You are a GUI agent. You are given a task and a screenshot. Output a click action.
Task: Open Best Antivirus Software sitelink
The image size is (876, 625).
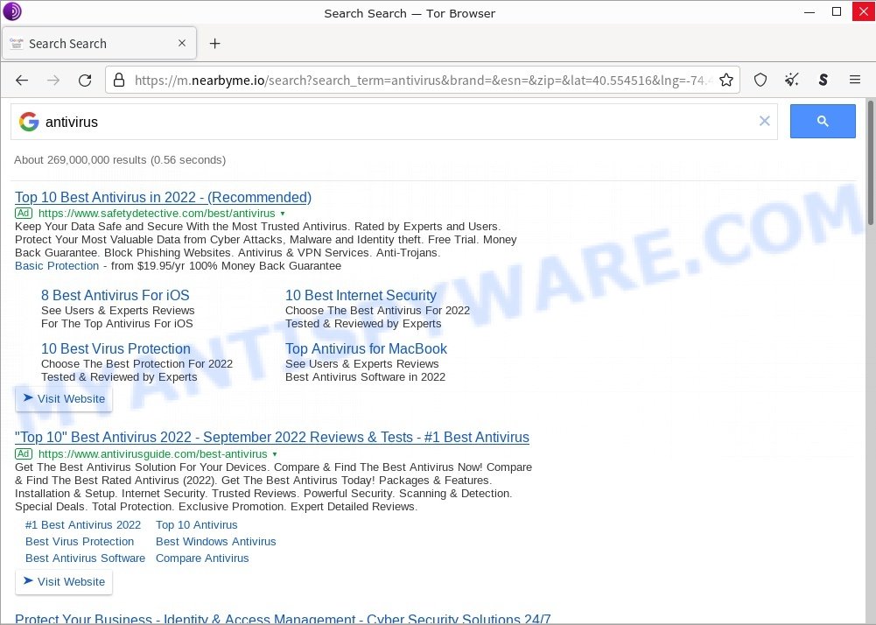tap(85, 558)
